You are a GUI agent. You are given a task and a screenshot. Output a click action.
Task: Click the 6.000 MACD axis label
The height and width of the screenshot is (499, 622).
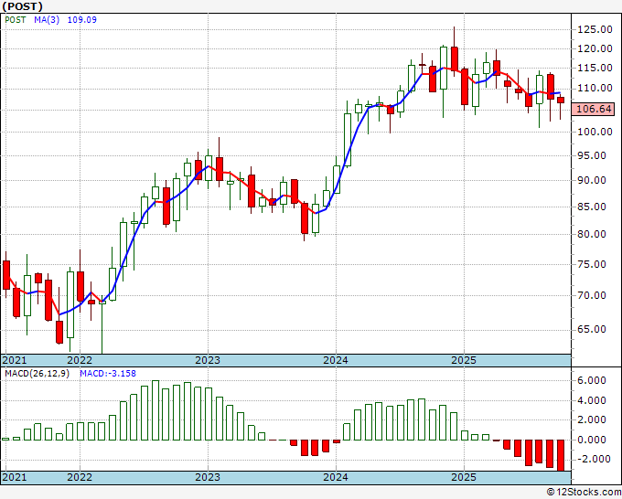[592, 380]
